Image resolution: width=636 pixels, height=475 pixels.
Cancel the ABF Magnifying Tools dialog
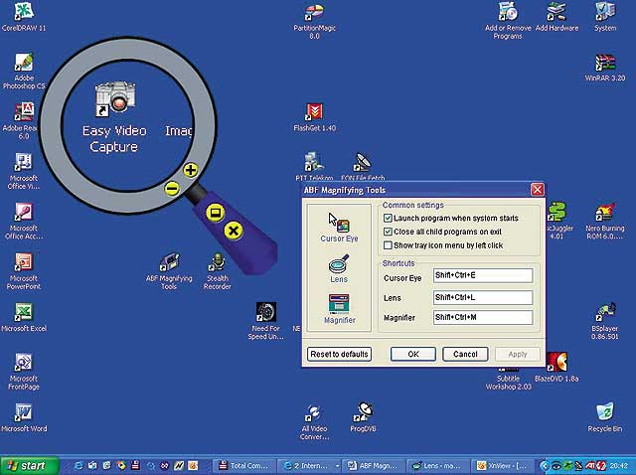465,354
